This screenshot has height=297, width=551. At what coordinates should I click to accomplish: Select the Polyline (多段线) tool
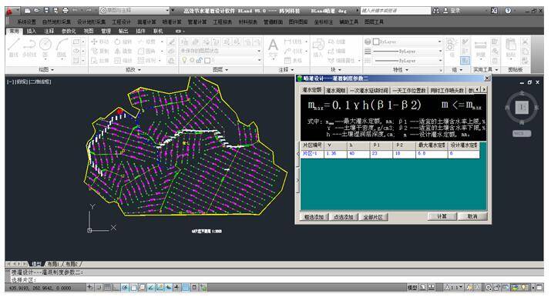tap(29, 48)
